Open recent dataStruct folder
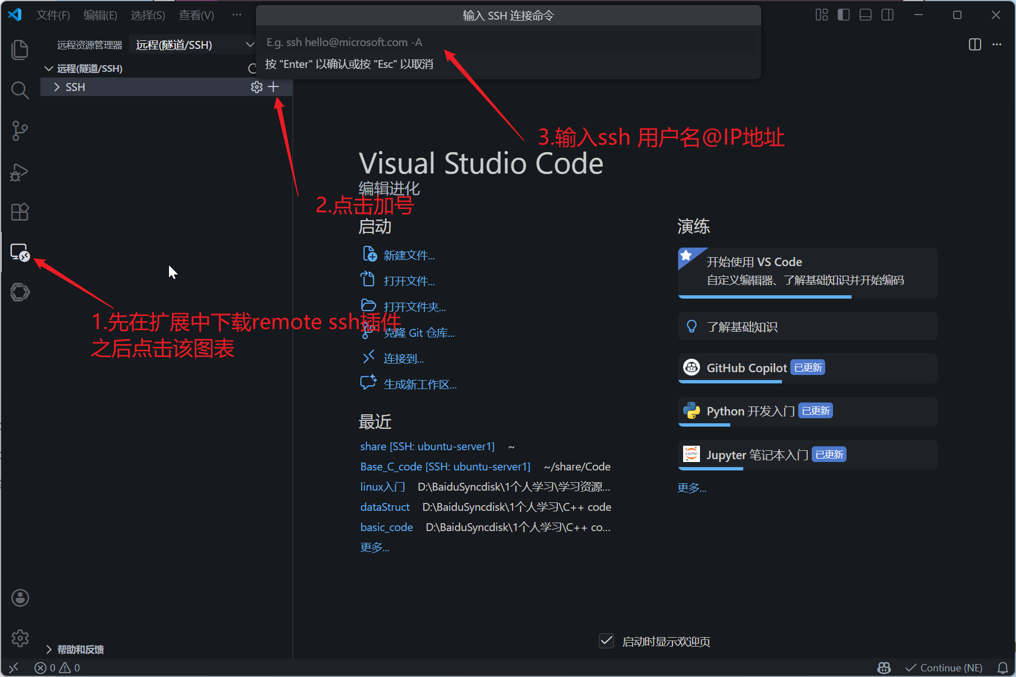This screenshot has width=1016, height=677. pos(385,507)
